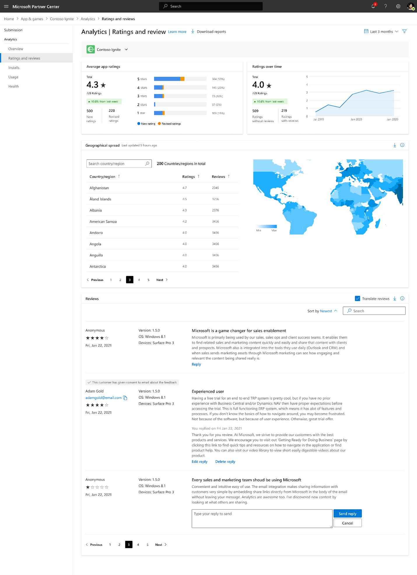Screen dimensions: 417x575
Task: Open Last 3 months date range dropdown
Action: pos(384,32)
